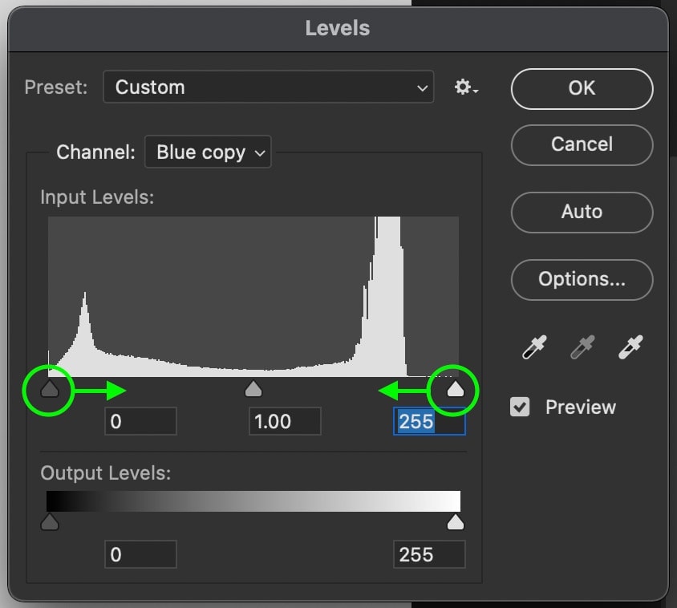Open the preset options gear menu
This screenshot has height=608, width=677.
click(x=466, y=87)
